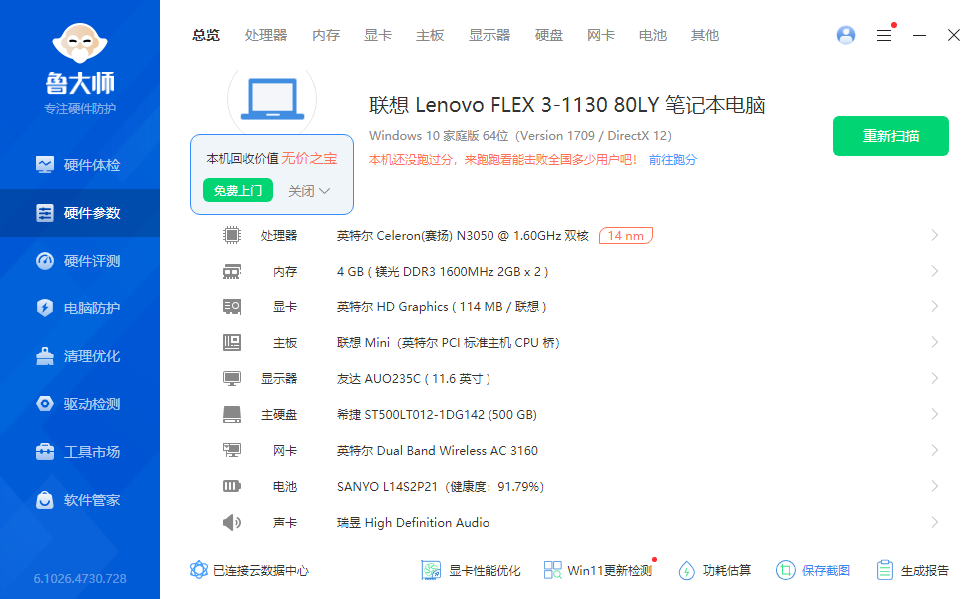The width and height of the screenshot is (979, 599).
Task: Click the 处理器 CPU chip icon
Action: coord(232,236)
